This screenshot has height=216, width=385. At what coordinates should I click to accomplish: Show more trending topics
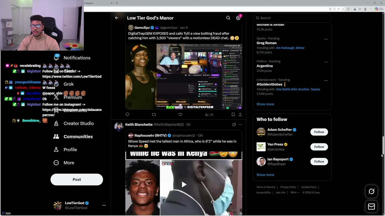pos(265,104)
